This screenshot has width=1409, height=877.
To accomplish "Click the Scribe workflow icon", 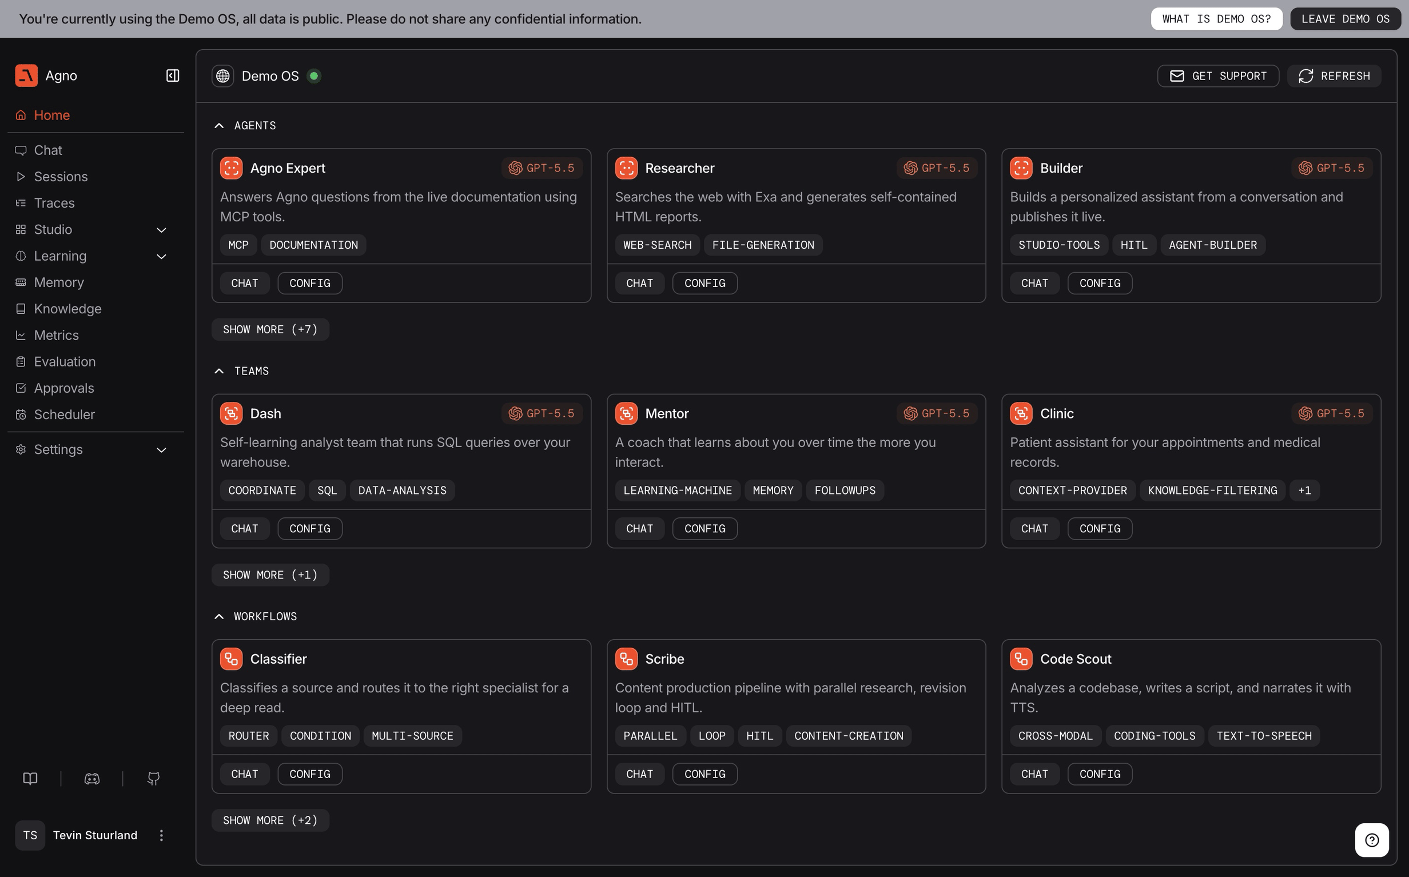I will pyautogui.click(x=626, y=659).
